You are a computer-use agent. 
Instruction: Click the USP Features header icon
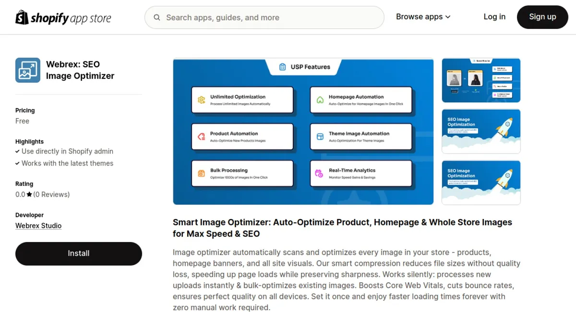point(282,67)
